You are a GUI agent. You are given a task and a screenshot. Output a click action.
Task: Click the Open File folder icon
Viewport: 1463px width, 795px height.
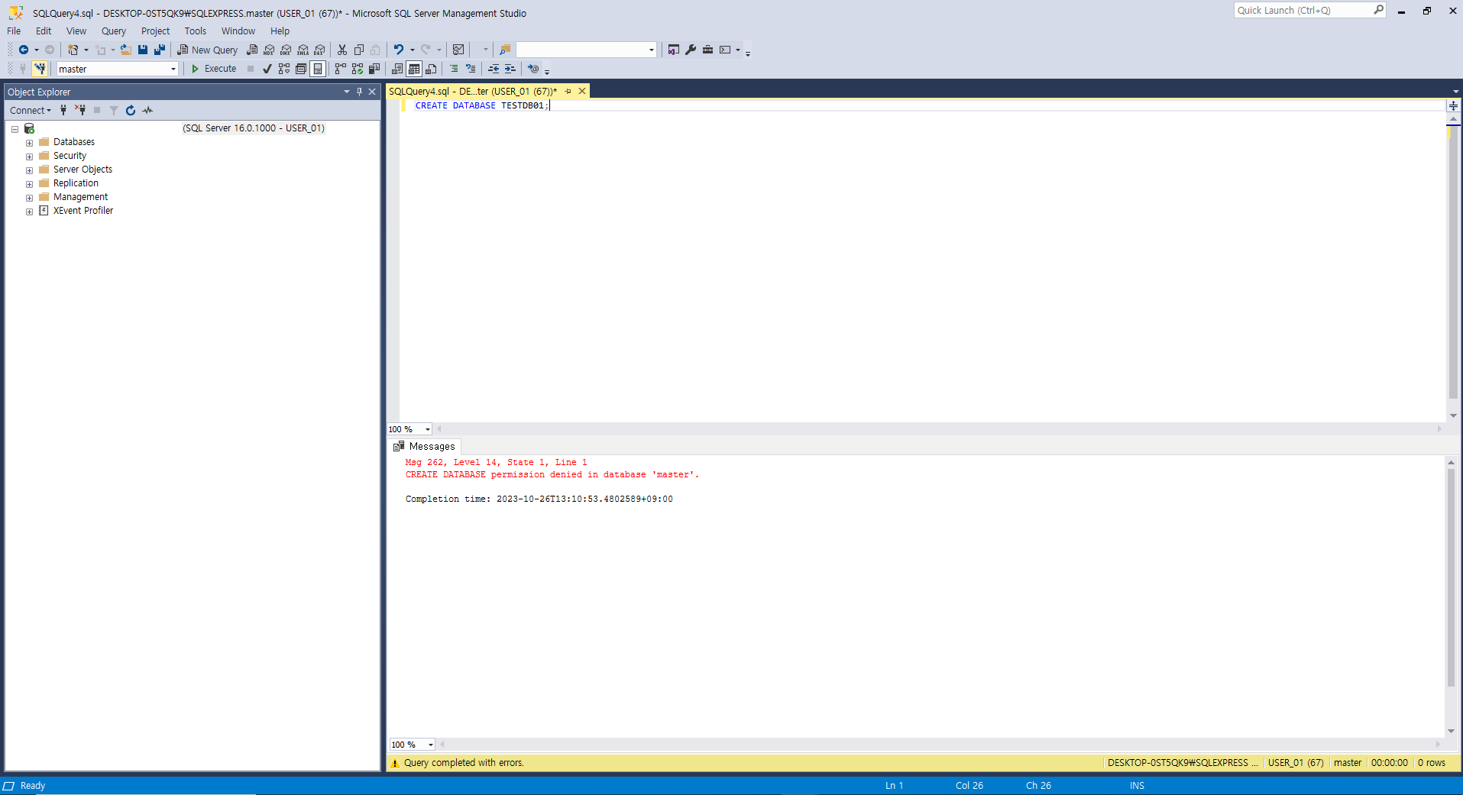click(125, 50)
